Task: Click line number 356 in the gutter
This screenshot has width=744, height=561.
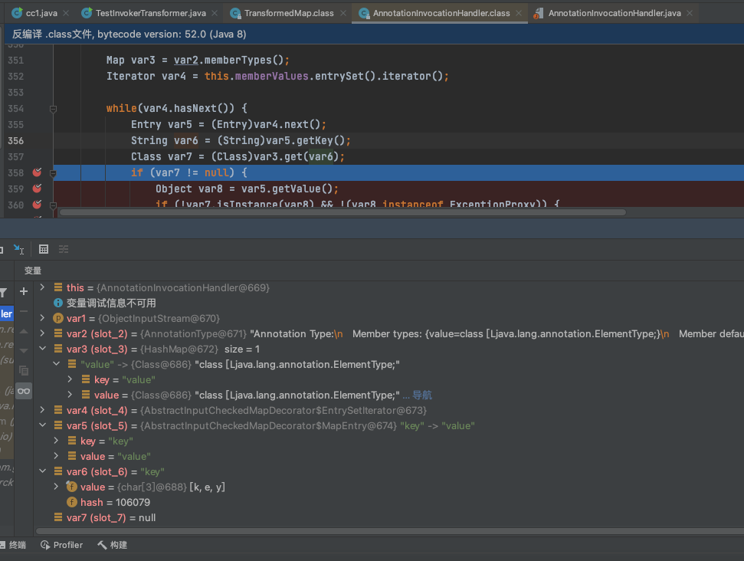Action: click(x=15, y=140)
